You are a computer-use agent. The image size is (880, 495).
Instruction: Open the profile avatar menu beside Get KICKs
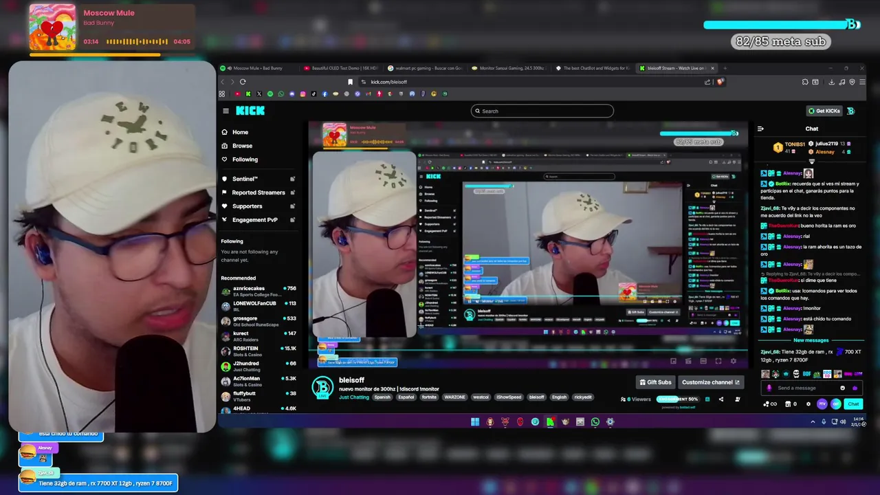point(850,111)
